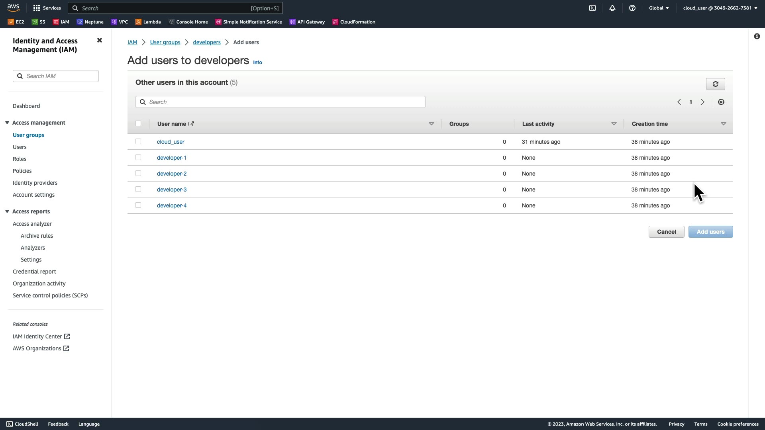Image resolution: width=765 pixels, height=430 pixels.
Task: Click the Lambda shortcut in favorites bar
Action: click(148, 22)
